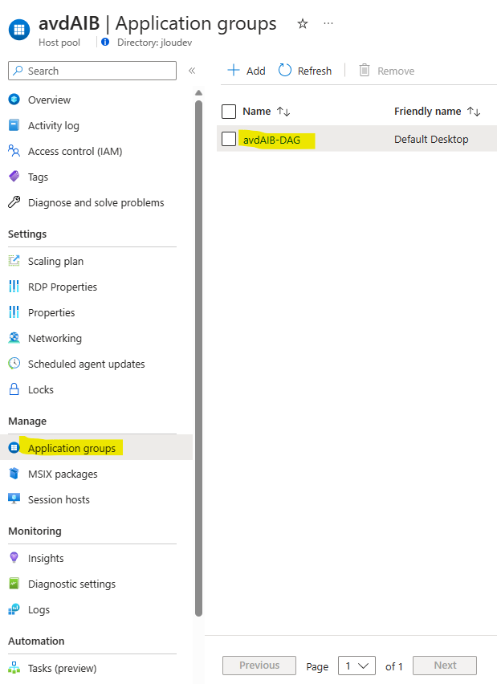Click the Session hosts monitor icon

14,499
